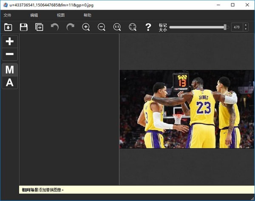
Task: Open the 编辑 menu
Action: [x=34, y=15]
